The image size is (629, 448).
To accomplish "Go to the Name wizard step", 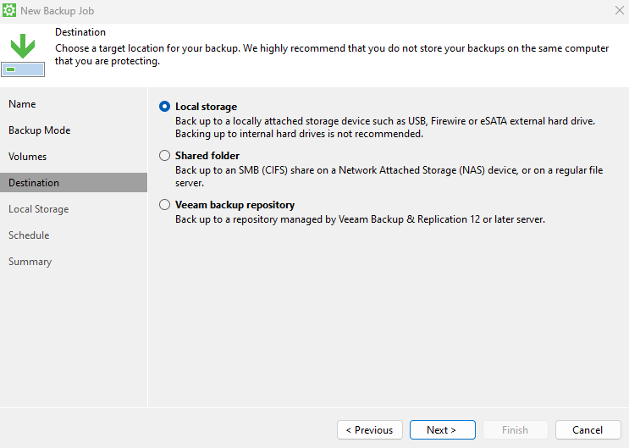I will coord(22,104).
